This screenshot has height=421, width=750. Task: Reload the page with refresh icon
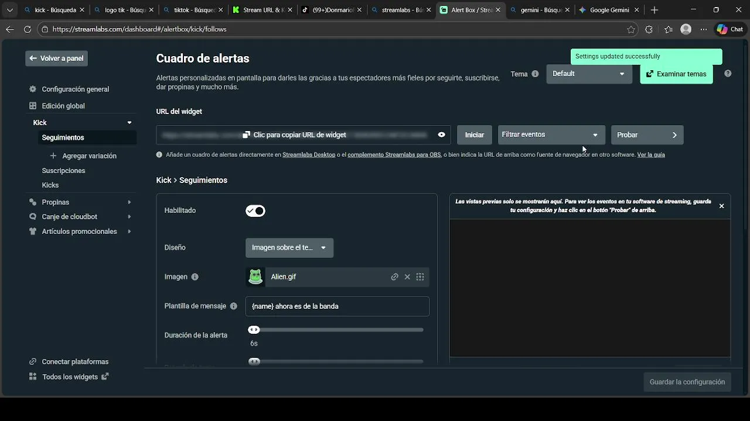[28, 29]
